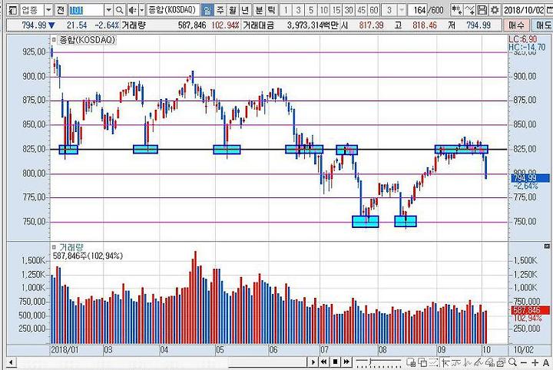Select the 일 daily period tab
This screenshot has width=553, height=370.
click(x=207, y=10)
